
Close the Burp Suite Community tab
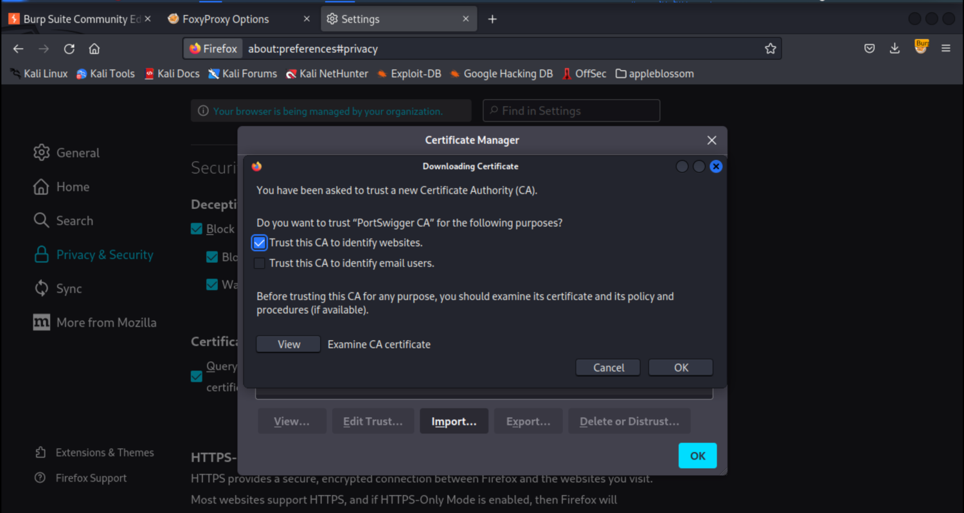click(x=148, y=19)
